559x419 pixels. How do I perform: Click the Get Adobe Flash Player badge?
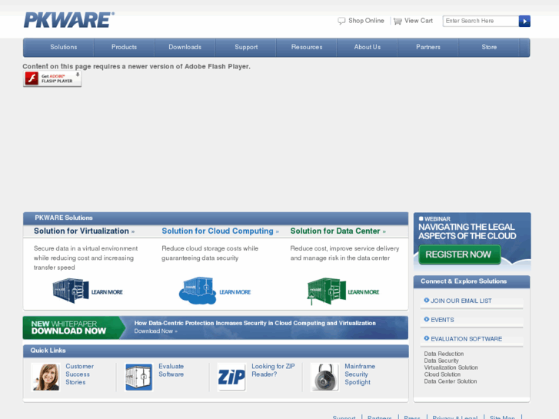click(x=52, y=78)
